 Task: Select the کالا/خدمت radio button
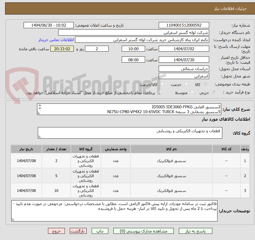pyautogui.click(x=162, y=84)
